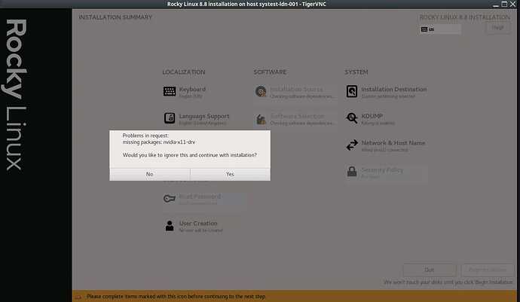520x302 pixels.
Task: Click the Quit button
Action: click(430, 270)
